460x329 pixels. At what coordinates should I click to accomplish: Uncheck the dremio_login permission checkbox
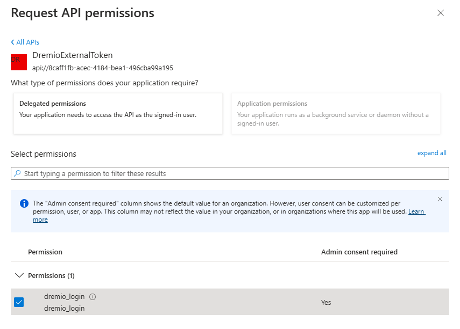tap(19, 302)
